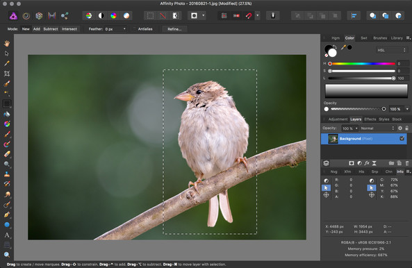
Task: Switch to the Liquify Persona icon
Action: tap(26, 16)
